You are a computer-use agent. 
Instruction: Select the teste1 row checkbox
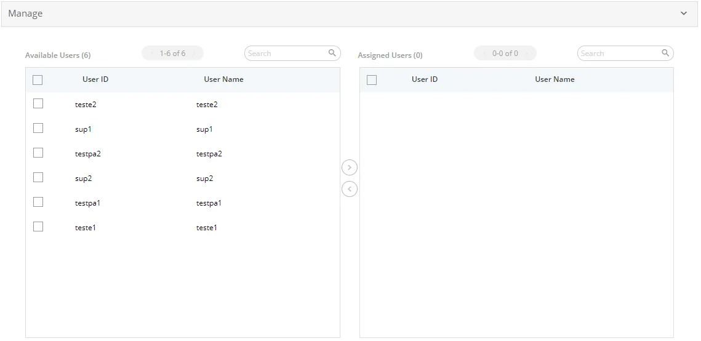point(38,227)
